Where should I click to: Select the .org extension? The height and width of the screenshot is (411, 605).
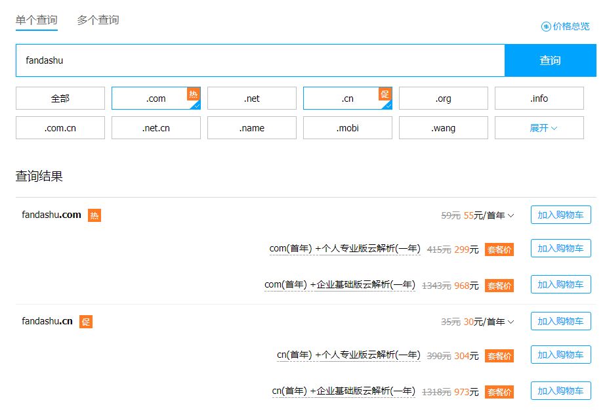tap(443, 98)
